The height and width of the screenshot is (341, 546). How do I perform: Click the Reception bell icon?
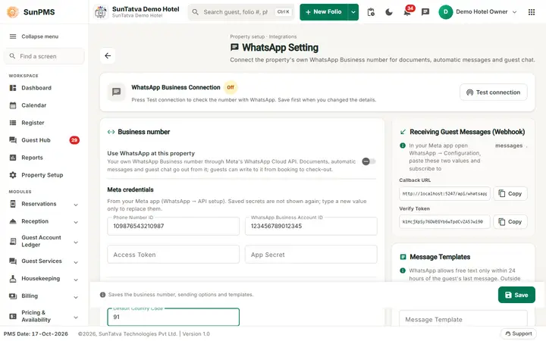(x=13, y=221)
